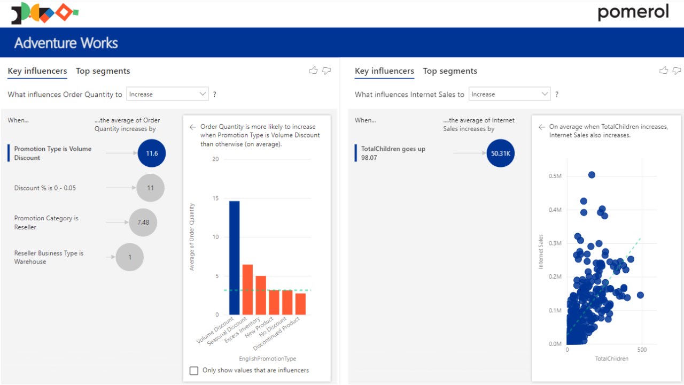The image size is (684, 385).
Task: Select 'TotalChildren goes up 98.07' influencer
Action: tap(393, 153)
